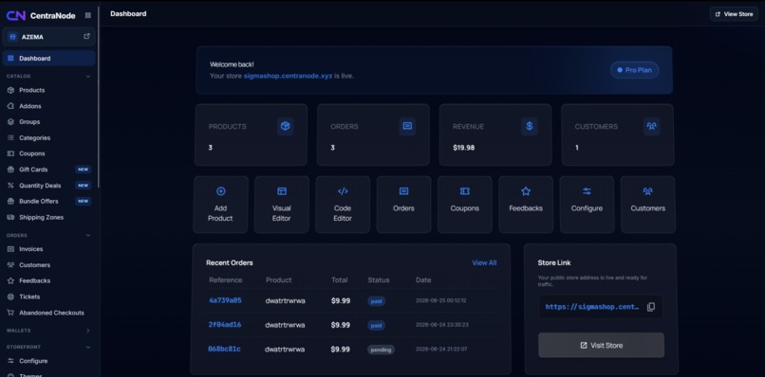The image size is (765, 377).
Task: Click the Feedbacks star icon tile
Action: click(526, 191)
